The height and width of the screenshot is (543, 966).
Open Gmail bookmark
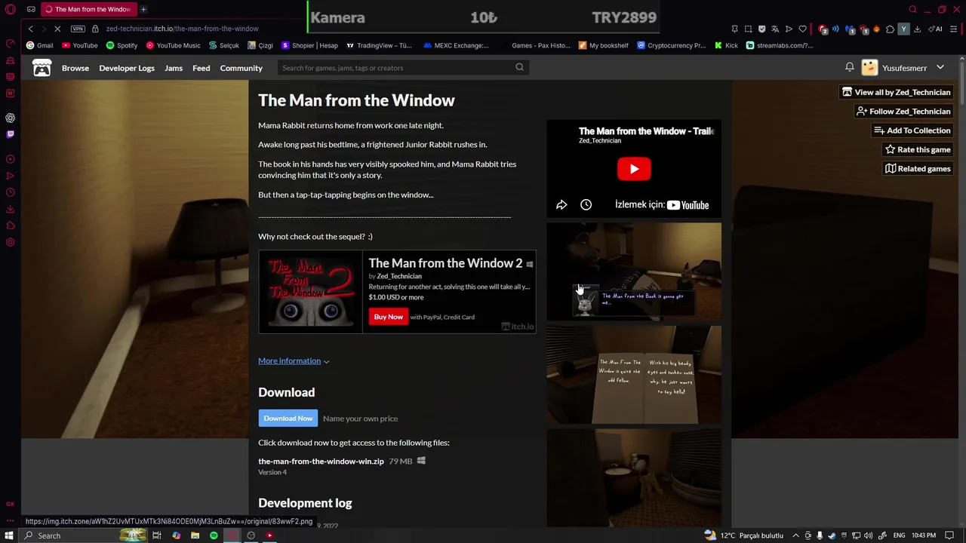tap(40, 45)
